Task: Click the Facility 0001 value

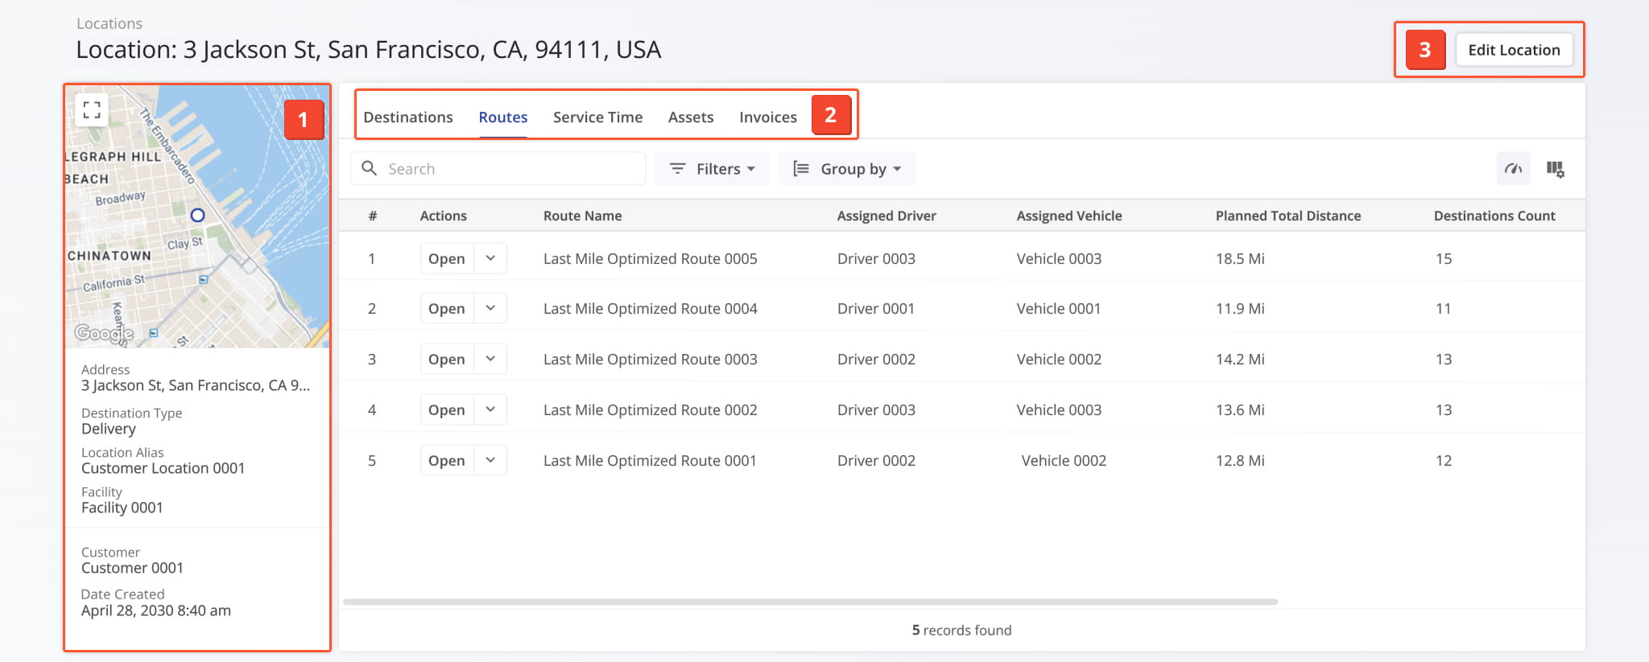Action: pos(122,508)
